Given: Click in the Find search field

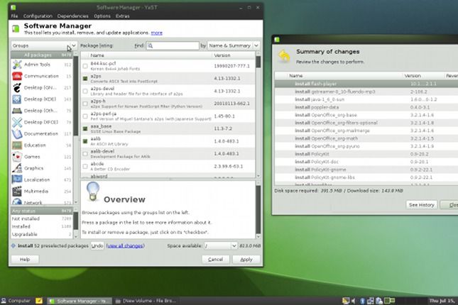Looking at the screenshot, I should [173, 46].
